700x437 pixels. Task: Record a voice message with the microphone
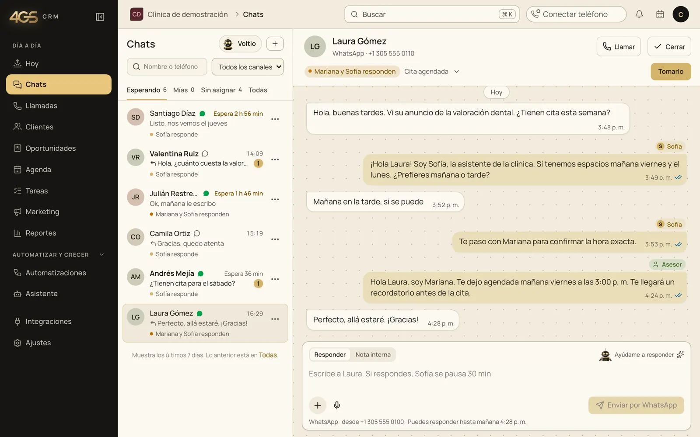click(x=337, y=405)
